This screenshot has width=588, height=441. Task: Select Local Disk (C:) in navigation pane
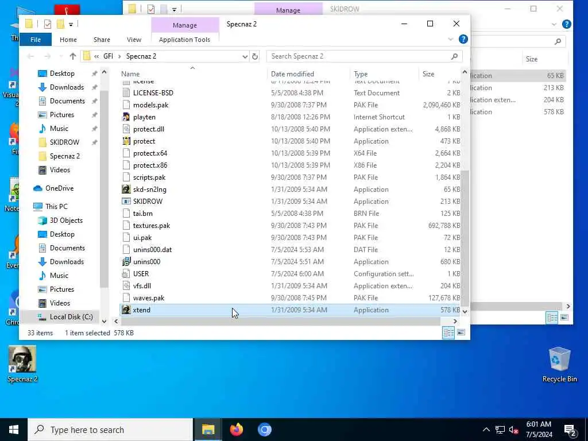[71, 317]
